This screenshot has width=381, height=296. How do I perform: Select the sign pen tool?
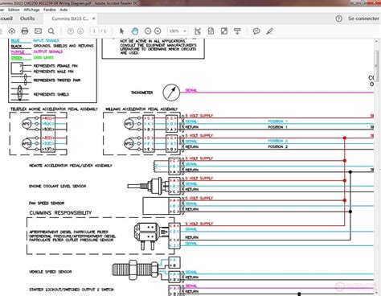pyautogui.click(x=269, y=31)
